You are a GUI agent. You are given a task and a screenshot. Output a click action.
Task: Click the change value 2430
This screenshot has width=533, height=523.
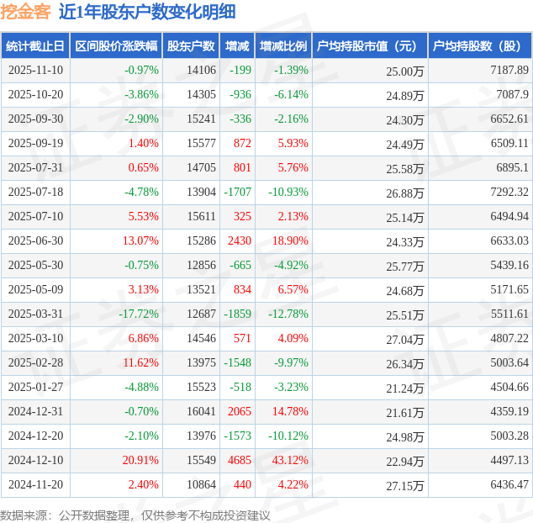point(240,240)
